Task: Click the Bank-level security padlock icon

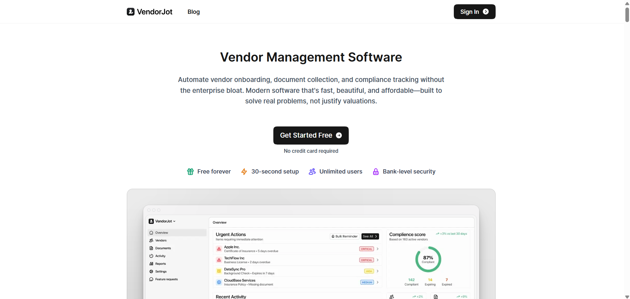Action: [x=376, y=172]
